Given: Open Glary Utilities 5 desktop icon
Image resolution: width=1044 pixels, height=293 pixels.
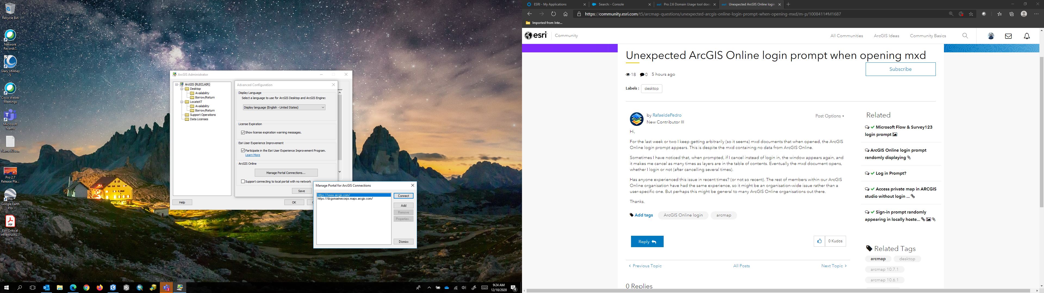Looking at the screenshot, I should click(10, 66).
